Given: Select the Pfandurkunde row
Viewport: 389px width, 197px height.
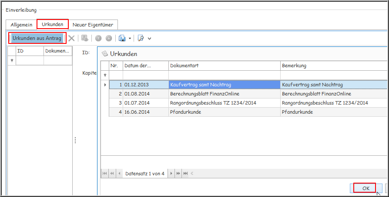Looking at the screenshot, I should point(225,112).
